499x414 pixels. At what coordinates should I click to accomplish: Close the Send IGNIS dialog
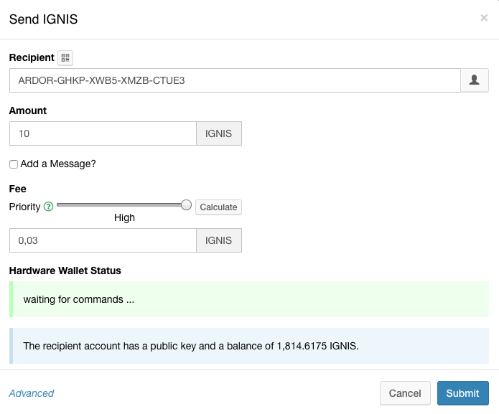[x=484, y=18]
